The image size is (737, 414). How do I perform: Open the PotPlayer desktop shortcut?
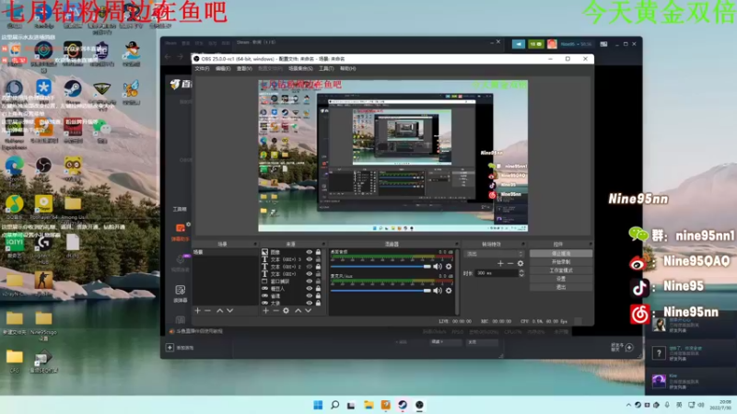(x=43, y=204)
